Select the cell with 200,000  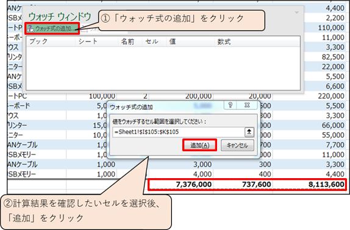click(x=181, y=96)
